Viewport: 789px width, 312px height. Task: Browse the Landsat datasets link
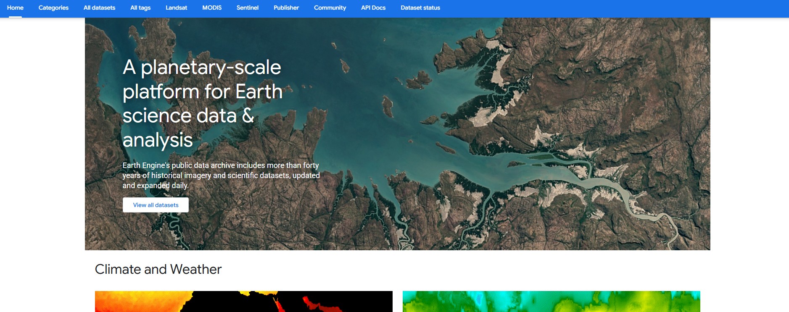pyautogui.click(x=176, y=8)
